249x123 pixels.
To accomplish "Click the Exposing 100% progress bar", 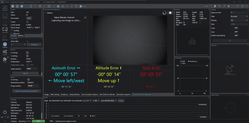I will point(38,121).
